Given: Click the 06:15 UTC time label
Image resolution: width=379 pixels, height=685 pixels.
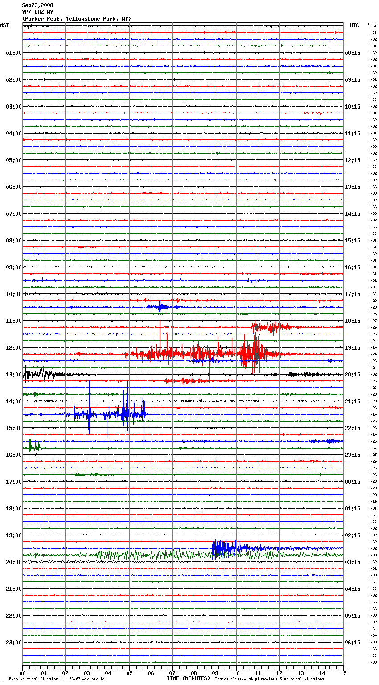Looking at the screenshot, I should pyautogui.click(x=353, y=643).
